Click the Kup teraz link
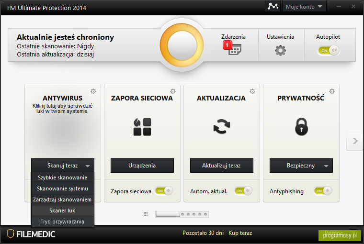The height and width of the screenshot is (244, 364). pos(240,233)
